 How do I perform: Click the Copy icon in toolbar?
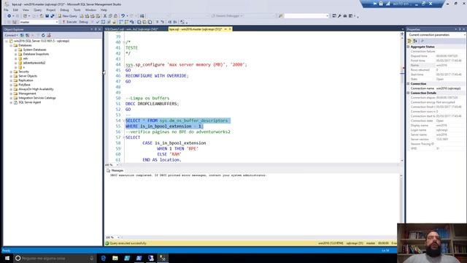tap(110, 16)
